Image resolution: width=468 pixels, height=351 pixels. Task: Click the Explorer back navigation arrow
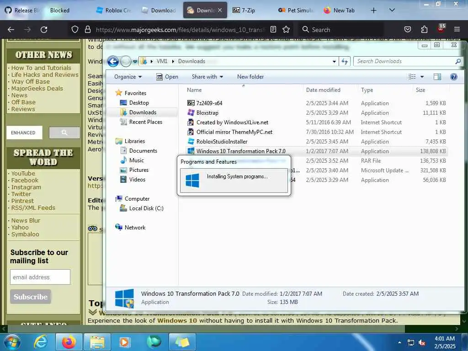[113, 62]
